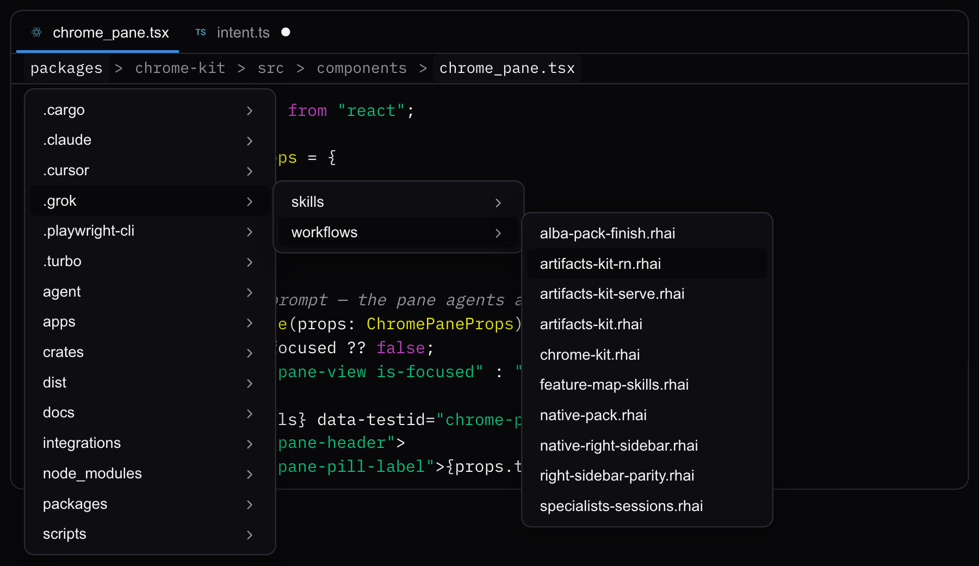
Task: Click the TS file icon on intent.ts tab
Action: [201, 33]
